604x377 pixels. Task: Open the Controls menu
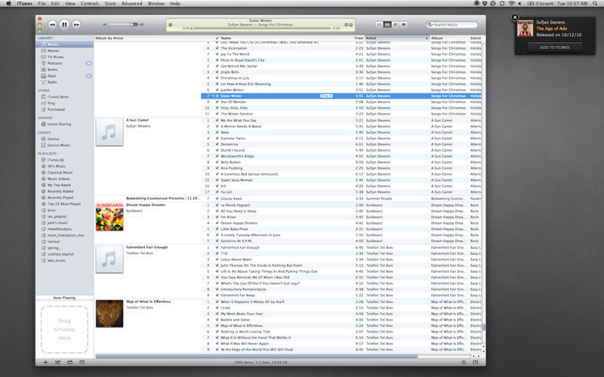pyautogui.click(x=90, y=4)
